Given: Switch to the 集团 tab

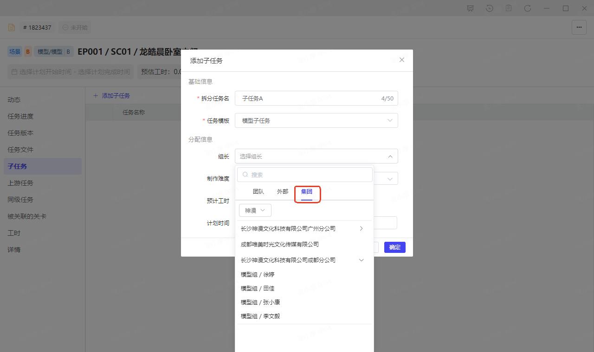Looking at the screenshot, I should [307, 192].
